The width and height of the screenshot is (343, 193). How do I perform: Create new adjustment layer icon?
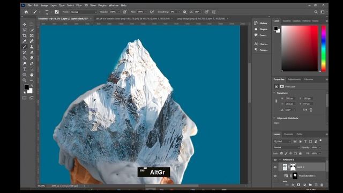pos(304,185)
